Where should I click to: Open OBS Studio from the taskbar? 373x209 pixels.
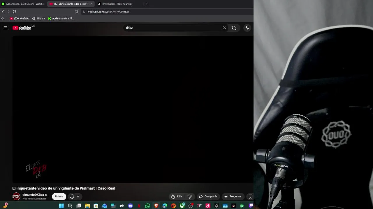pos(191,206)
